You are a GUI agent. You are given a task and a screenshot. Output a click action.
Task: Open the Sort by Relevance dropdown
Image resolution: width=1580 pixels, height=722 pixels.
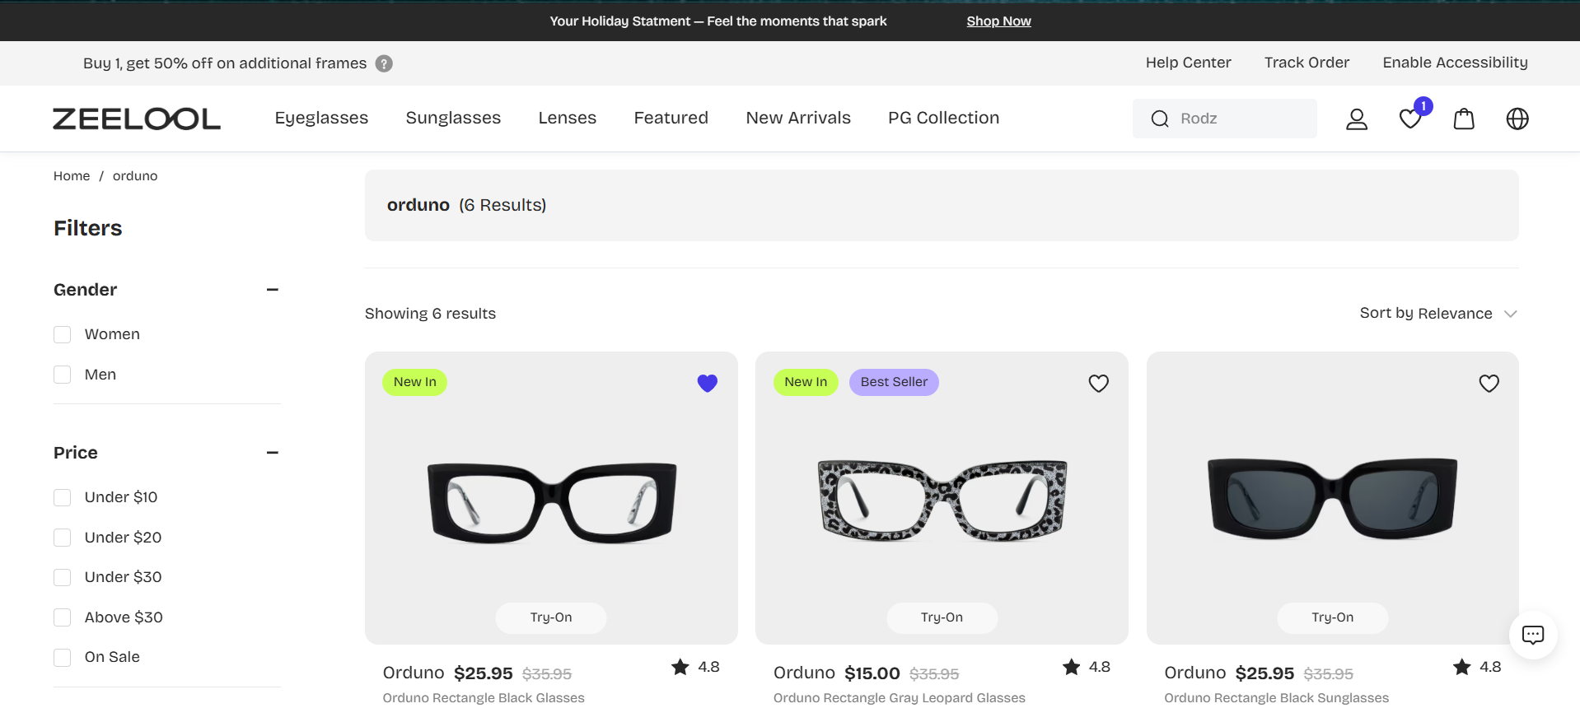coord(1437,314)
